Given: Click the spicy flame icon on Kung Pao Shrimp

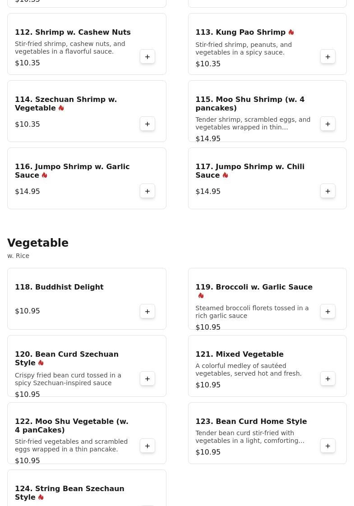Looking at the screenshot, I should pyautogui.click(x=291, y=32).
